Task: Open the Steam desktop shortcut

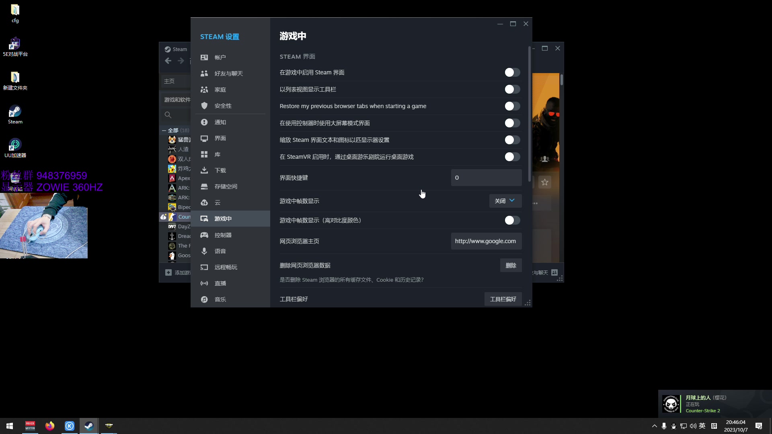Action: [x=15, y=115]
